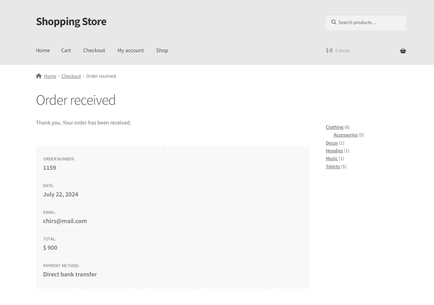
Task: Open the Accessories category link
Action: point(345,135)
